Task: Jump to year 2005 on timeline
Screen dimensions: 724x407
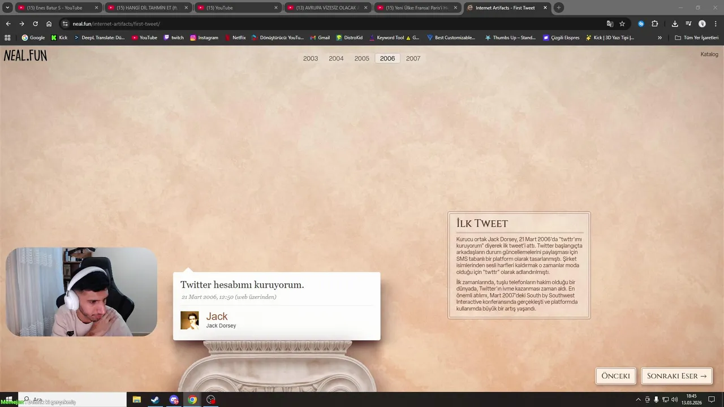Action: 362,59
